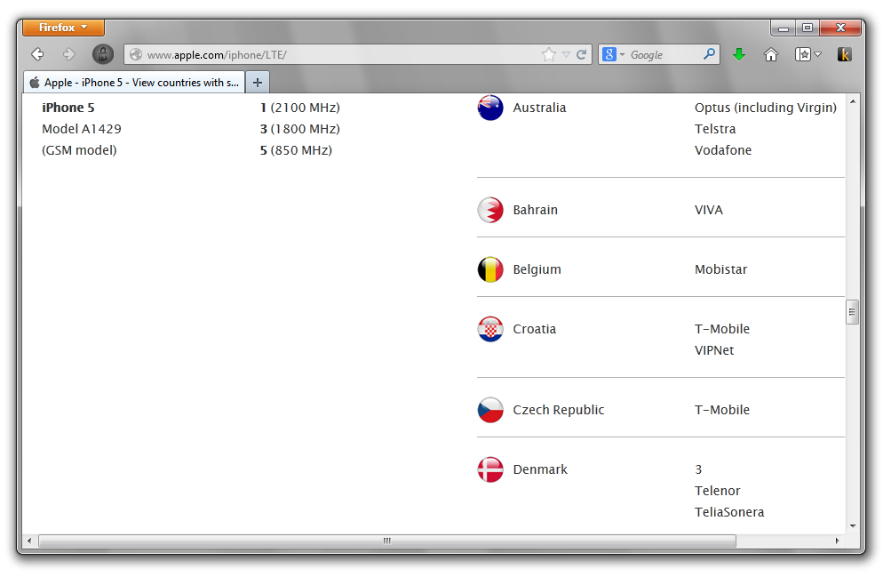Click the site identity globe icon
The image size is (891, 577).
click(x=136, y=54)
